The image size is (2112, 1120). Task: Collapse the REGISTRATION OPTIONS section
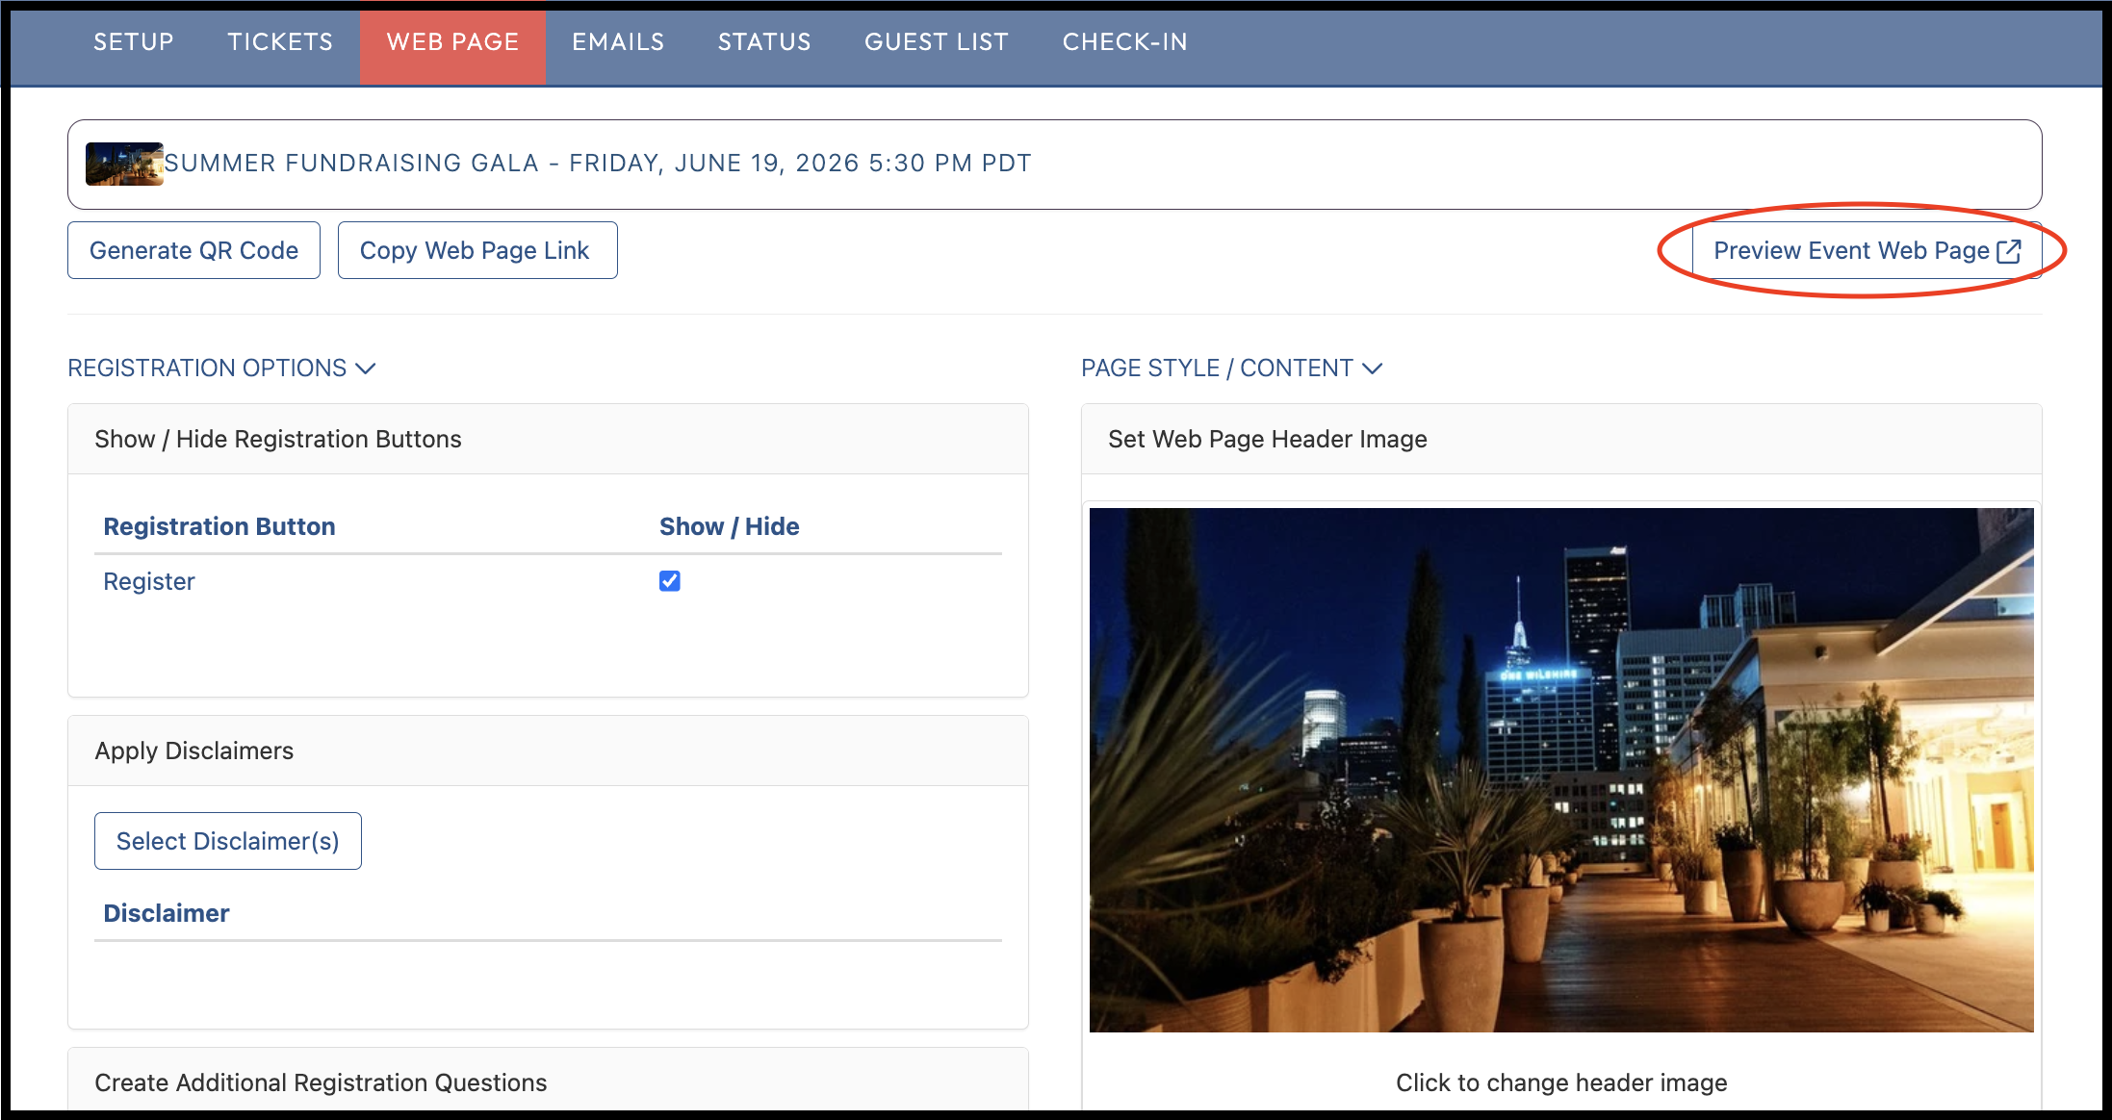pos(221,369)
